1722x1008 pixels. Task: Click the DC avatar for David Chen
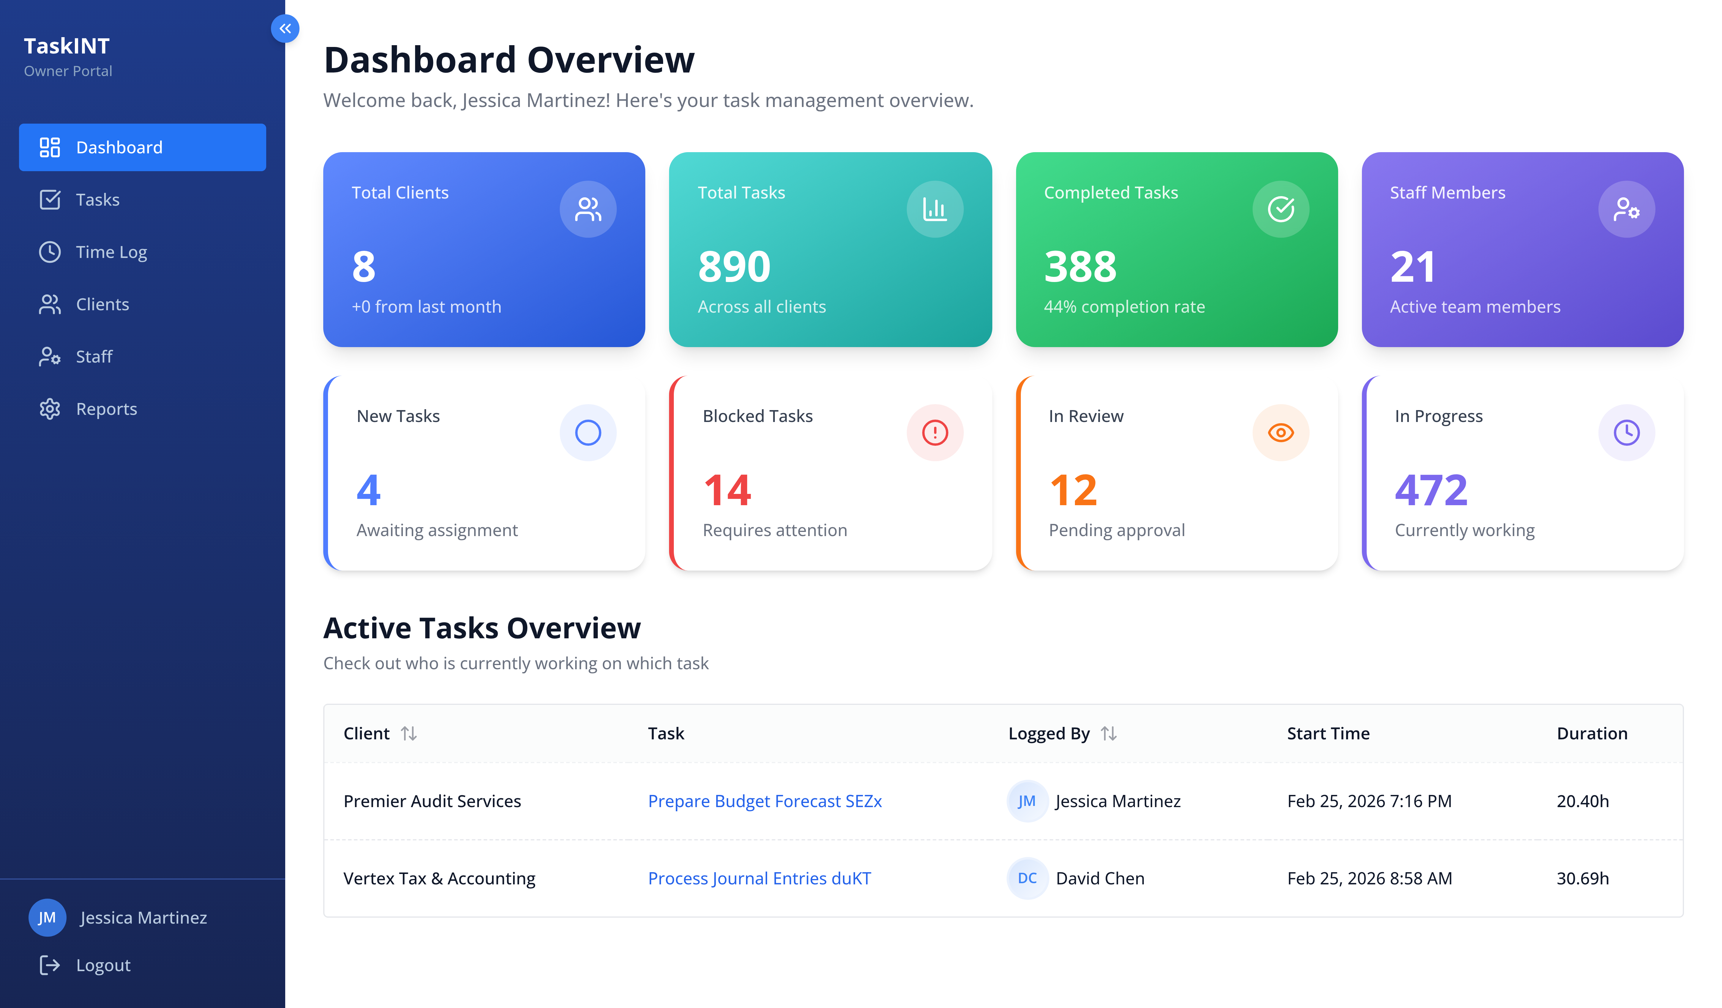(1027, 878)
